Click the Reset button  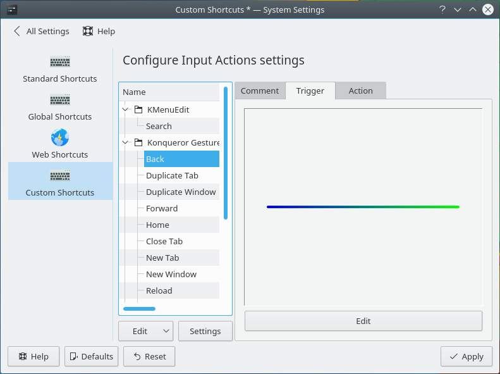pyautogui.click(x=149, y=356)
